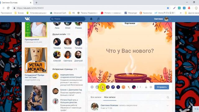
Task: Open friend Алексей's avatar
Action: coord(57,55)
